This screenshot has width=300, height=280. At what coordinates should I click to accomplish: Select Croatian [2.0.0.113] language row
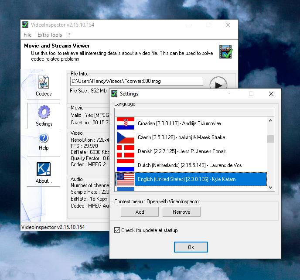pyautogui.click(x=191, y=123)
